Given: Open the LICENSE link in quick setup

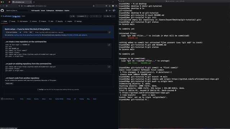Looking at the screenshot, I should point(75,35).
